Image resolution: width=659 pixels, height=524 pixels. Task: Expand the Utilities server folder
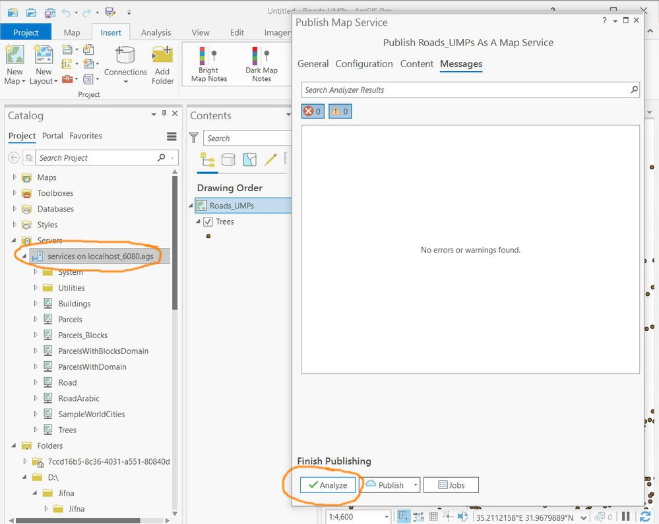(x=36, y=287)
